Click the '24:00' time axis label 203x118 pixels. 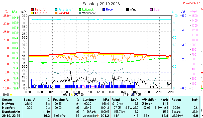171,92
